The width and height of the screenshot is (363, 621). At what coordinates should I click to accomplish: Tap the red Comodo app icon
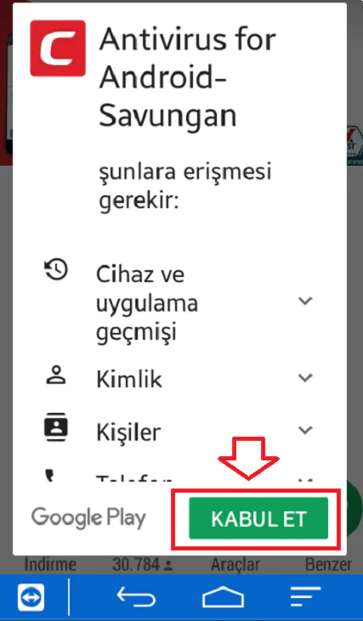coord(58,48)
